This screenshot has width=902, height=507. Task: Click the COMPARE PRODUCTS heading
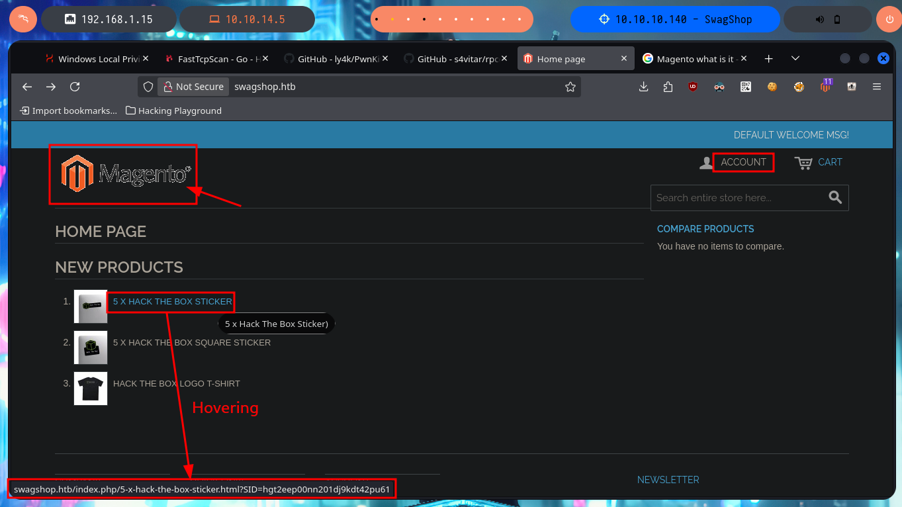[705, 229]
